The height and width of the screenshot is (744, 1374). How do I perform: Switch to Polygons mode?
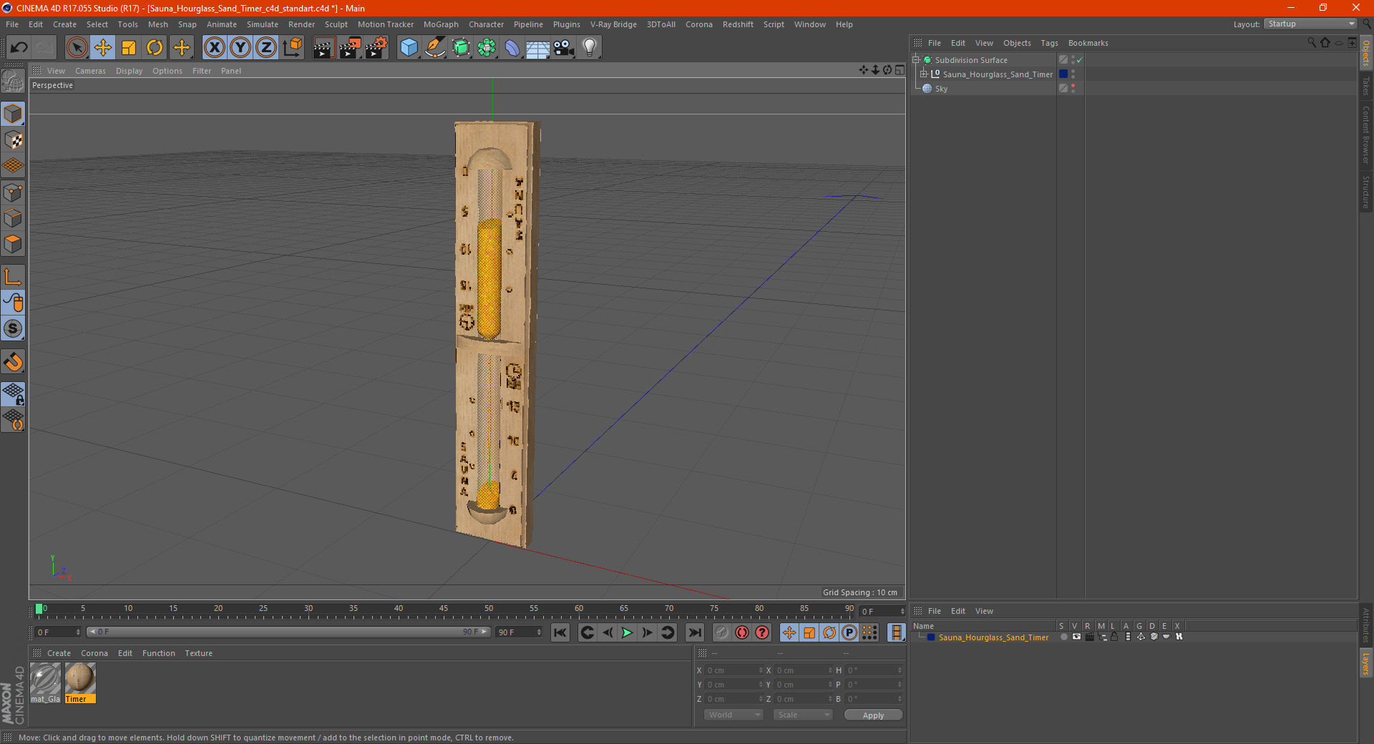tap(14, 244)
